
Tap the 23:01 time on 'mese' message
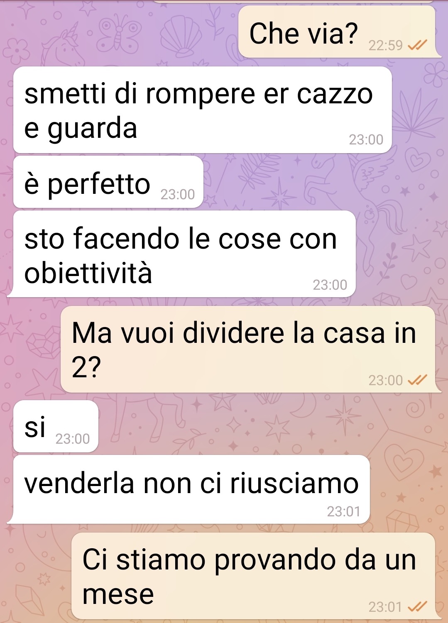385,607
